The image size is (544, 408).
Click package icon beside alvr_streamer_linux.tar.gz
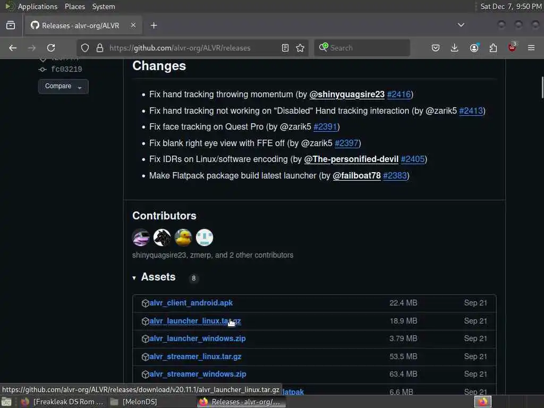pos(146,357)
